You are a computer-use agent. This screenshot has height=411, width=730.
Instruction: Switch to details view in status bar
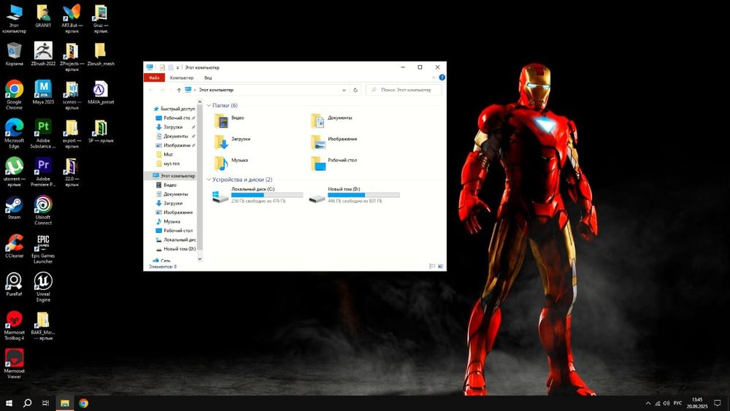431,266
